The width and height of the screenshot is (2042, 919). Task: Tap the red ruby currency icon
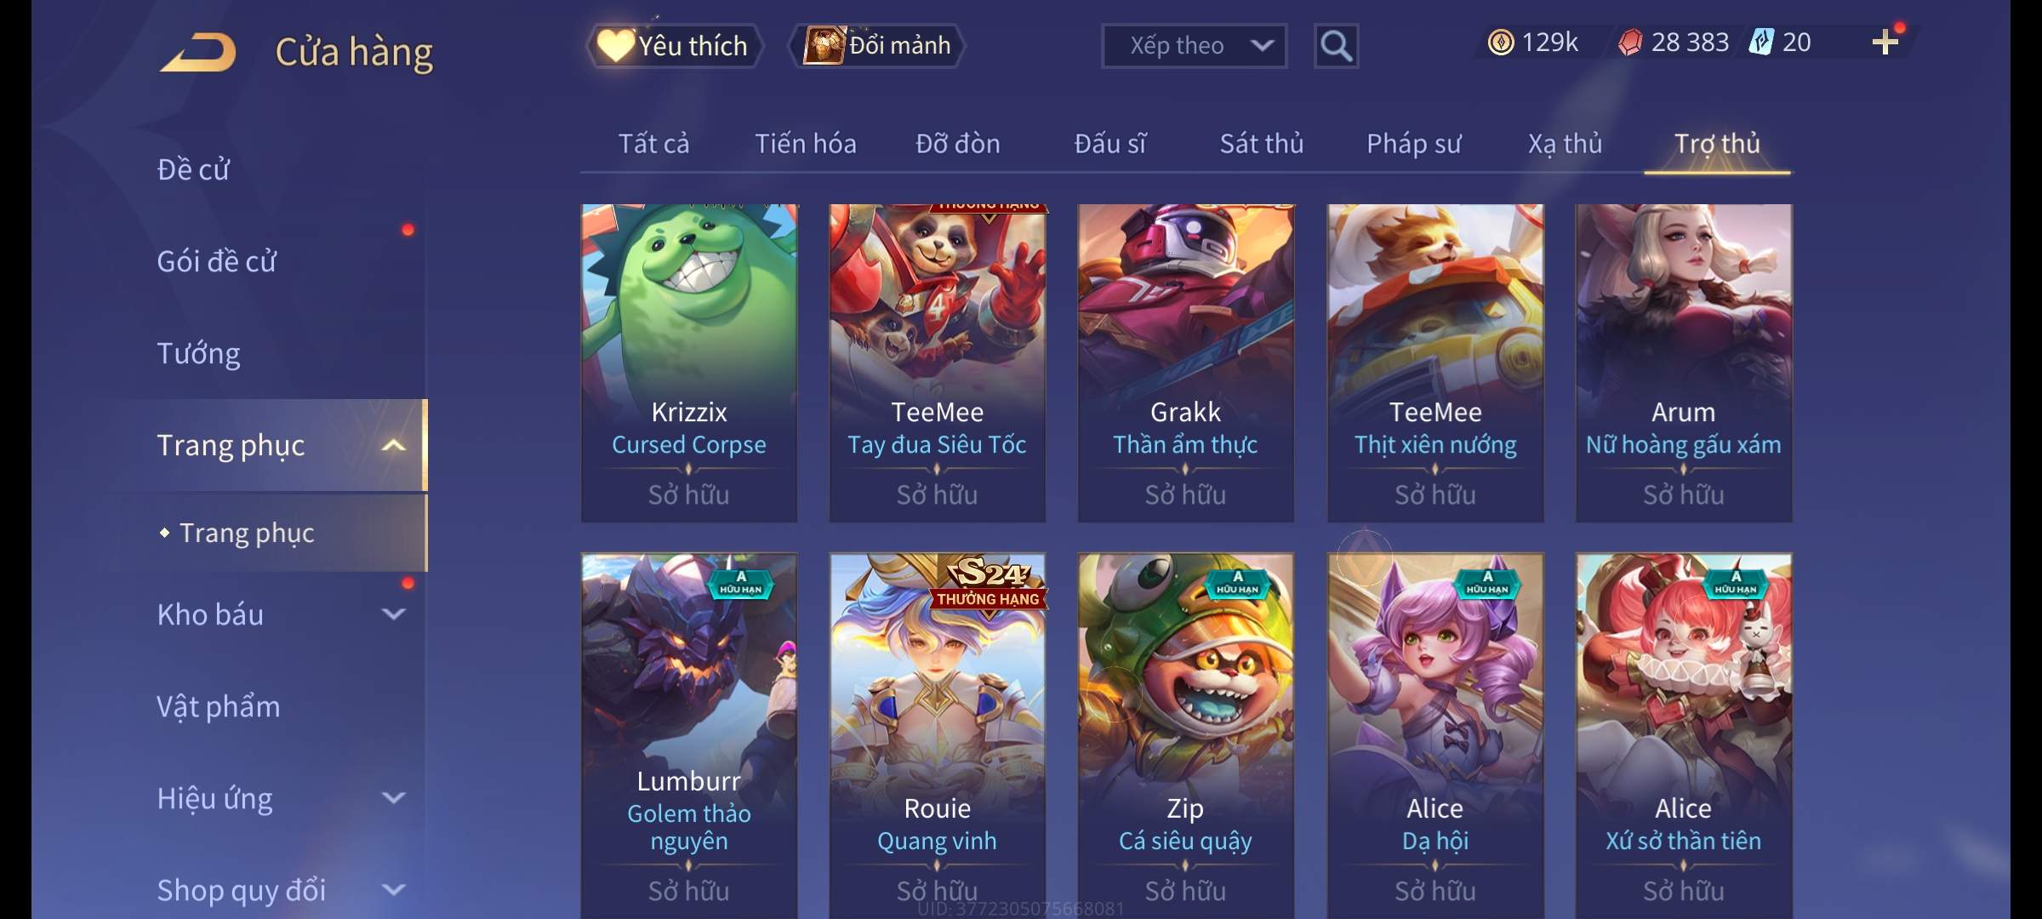pos(1630,43)
